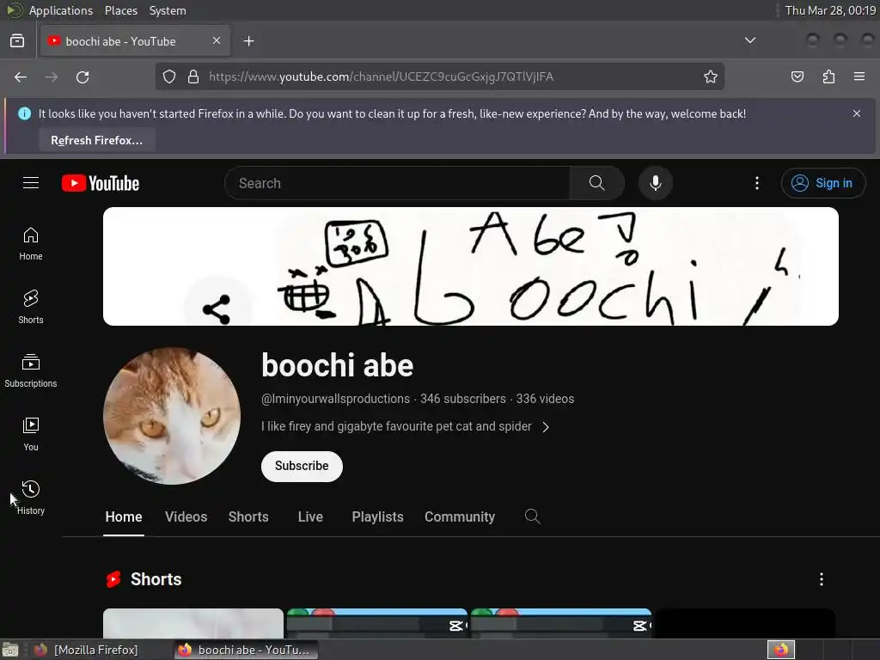880x660 pixels.
Task: Click the Refresh Firefox button
Action: coord(96,140)
